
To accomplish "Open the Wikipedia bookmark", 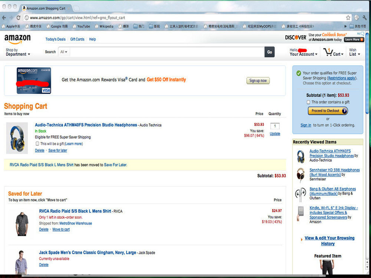I will tap(104, 26).
